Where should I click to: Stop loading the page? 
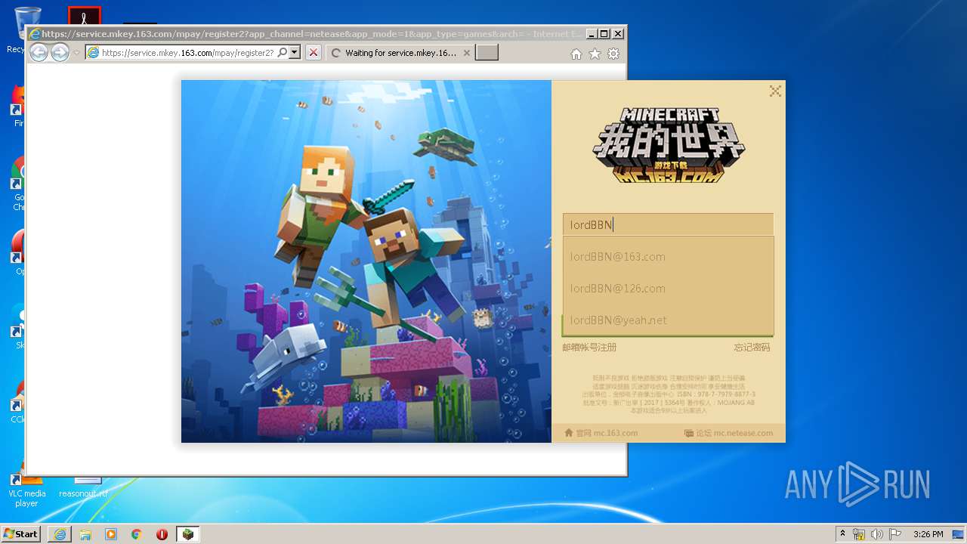pyautogui.click(x=314, y=53)
